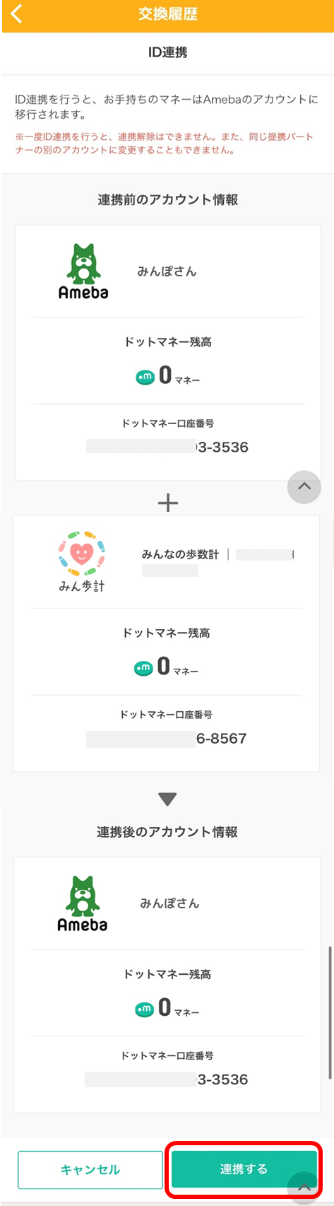Viewport: 334px width, 1206px height.
Task: Click the みんなの歩数計 account name
Action: [180, 554]
